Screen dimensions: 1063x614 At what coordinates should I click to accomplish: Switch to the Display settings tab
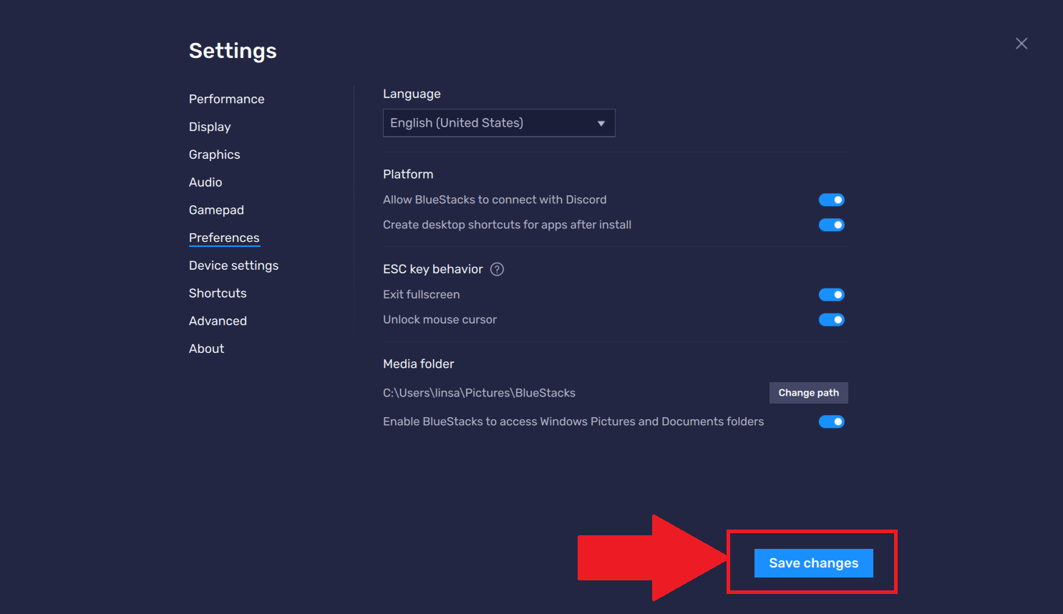210,127
